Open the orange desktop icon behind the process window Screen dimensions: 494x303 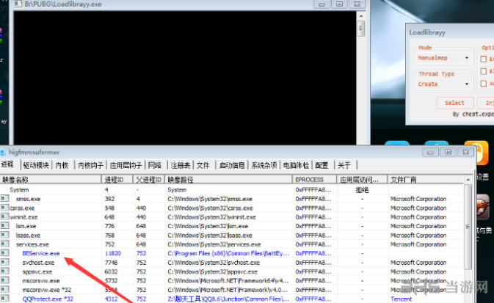pos(476,152)
